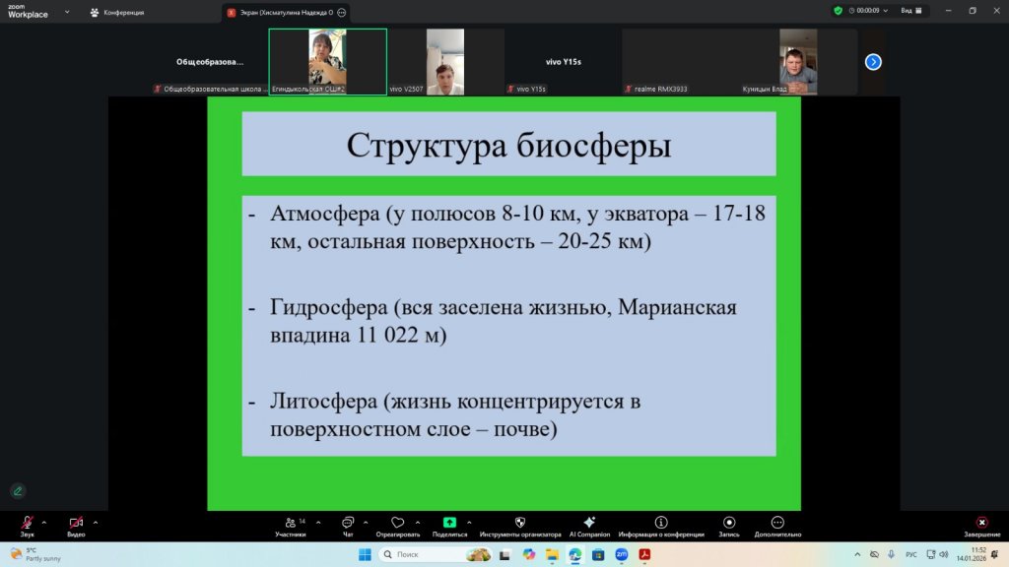Click the Отреагировать reactions heart icon
Image resolution: width=1009 pixels, height=567 pixels.
398,523
